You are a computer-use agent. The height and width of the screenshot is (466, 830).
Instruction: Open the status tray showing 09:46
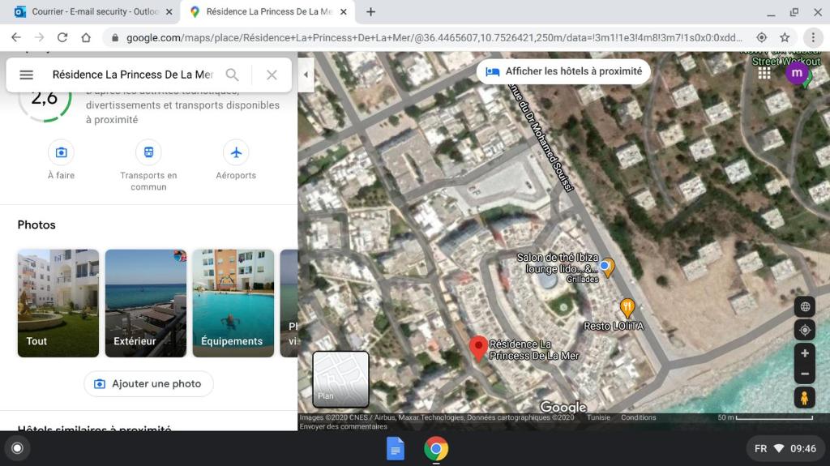click(785, 448)
